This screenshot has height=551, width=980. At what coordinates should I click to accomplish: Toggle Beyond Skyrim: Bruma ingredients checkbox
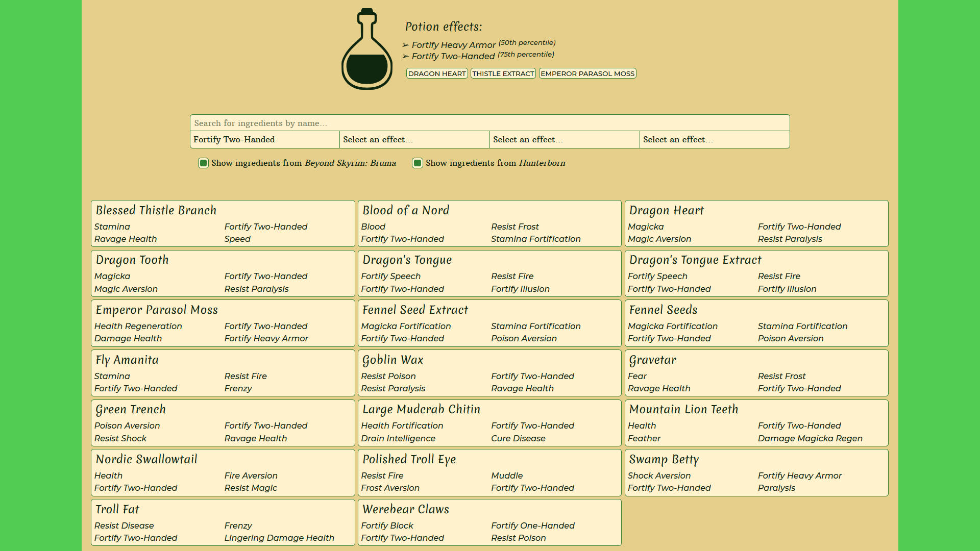[x=203, y=163]
